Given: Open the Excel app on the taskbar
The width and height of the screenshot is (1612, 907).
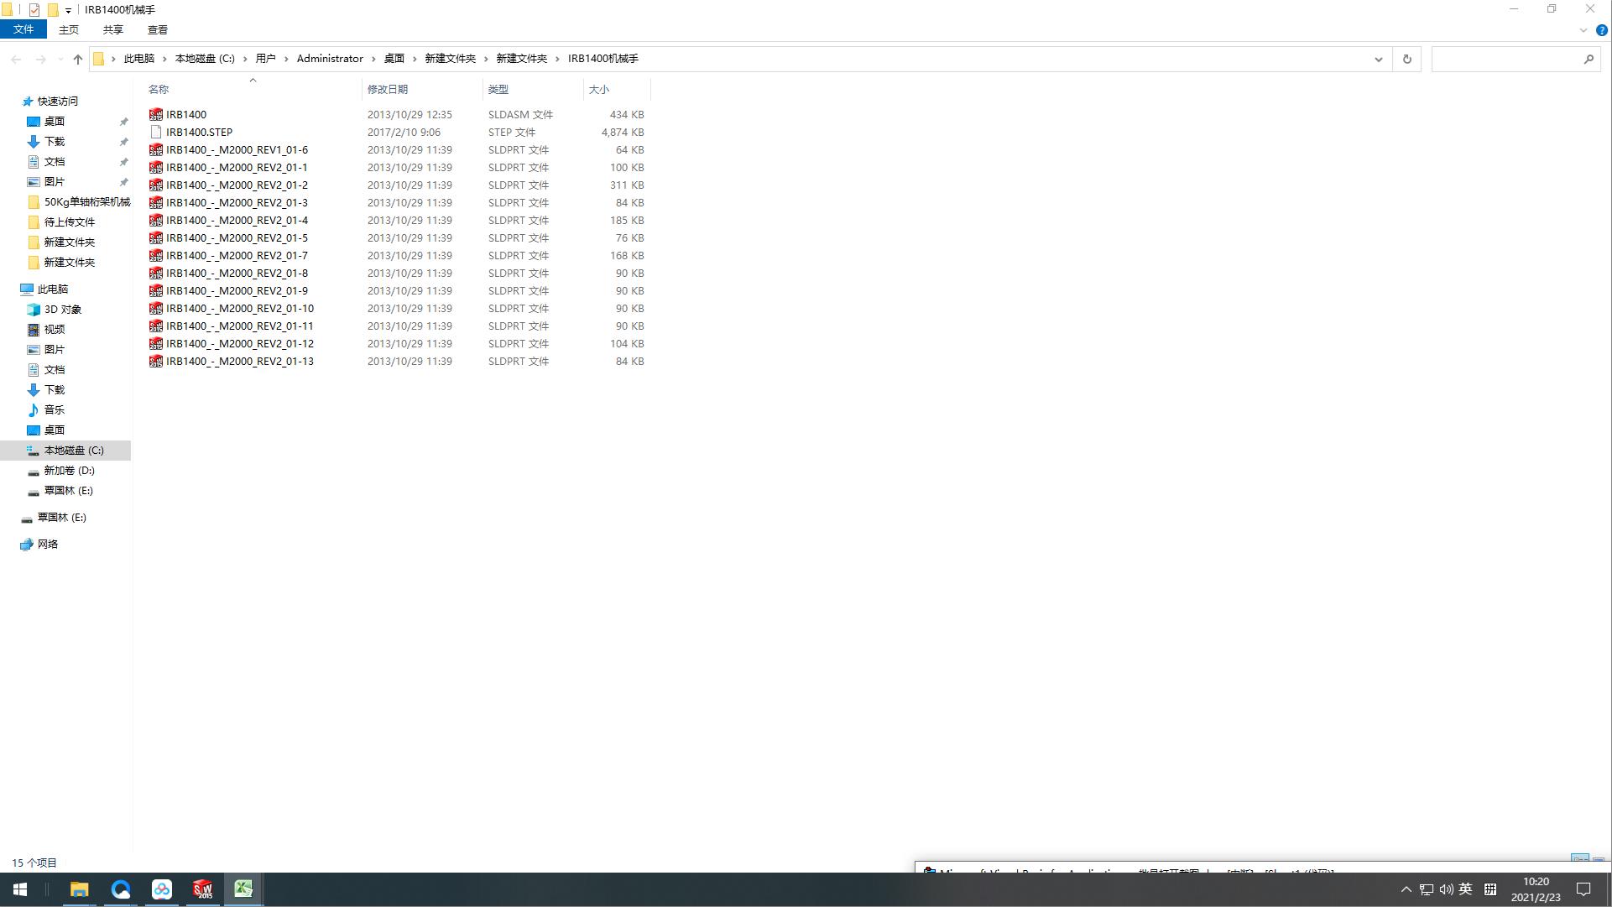Looking at the screenshot, I should click(243, 889).
